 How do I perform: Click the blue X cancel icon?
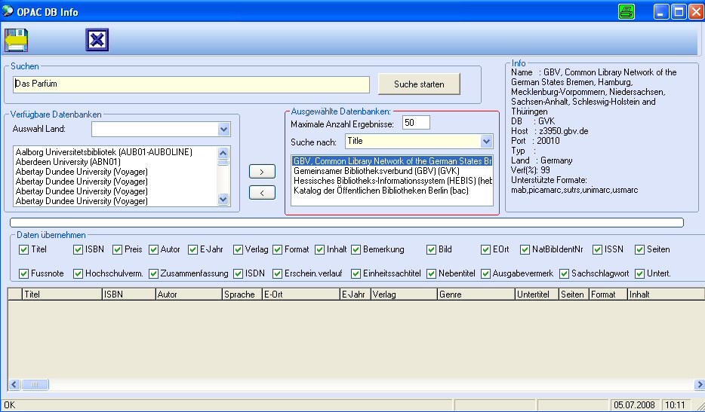(x=97, y=40)
